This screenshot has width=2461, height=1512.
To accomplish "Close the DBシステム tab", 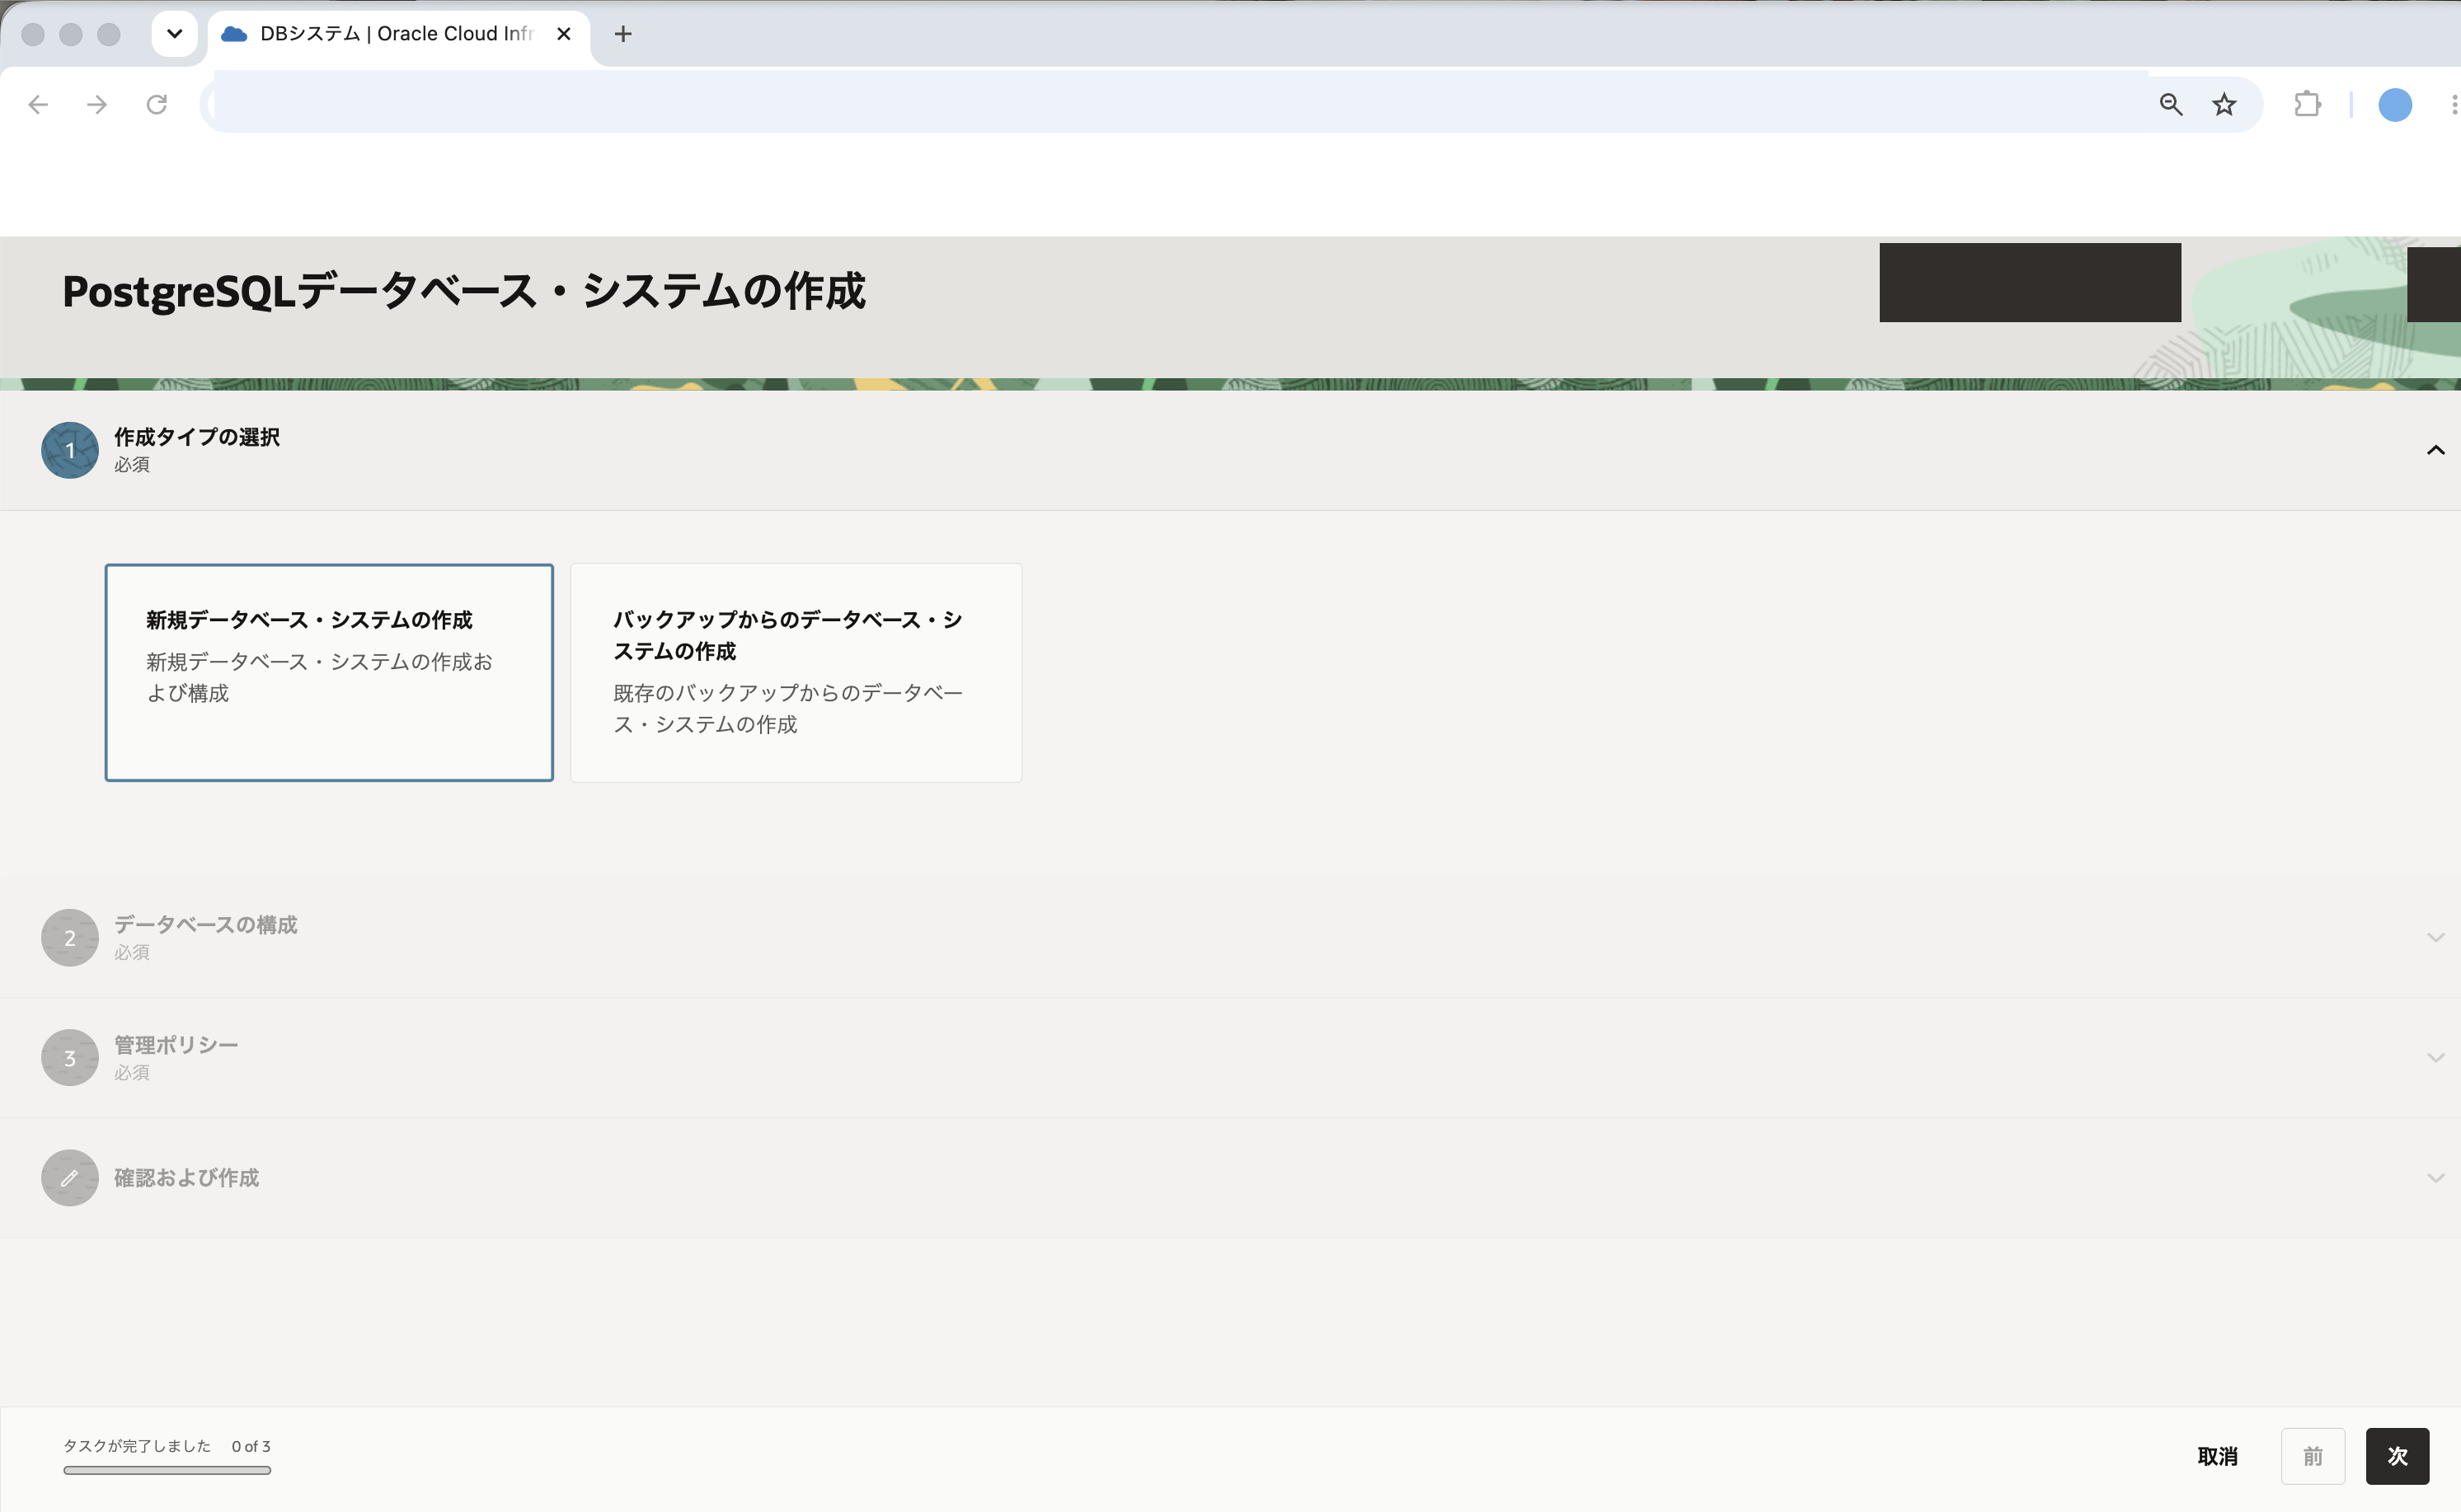I will click(x=563, y=34).
